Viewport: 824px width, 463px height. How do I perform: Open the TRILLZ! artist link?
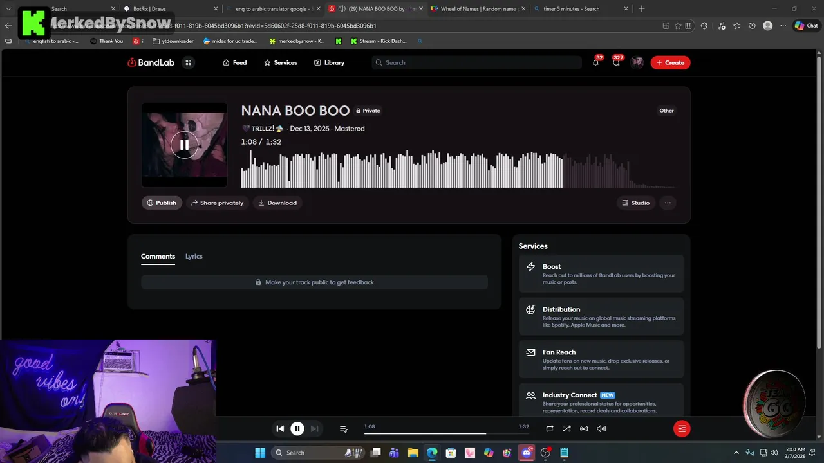(263, 129)
